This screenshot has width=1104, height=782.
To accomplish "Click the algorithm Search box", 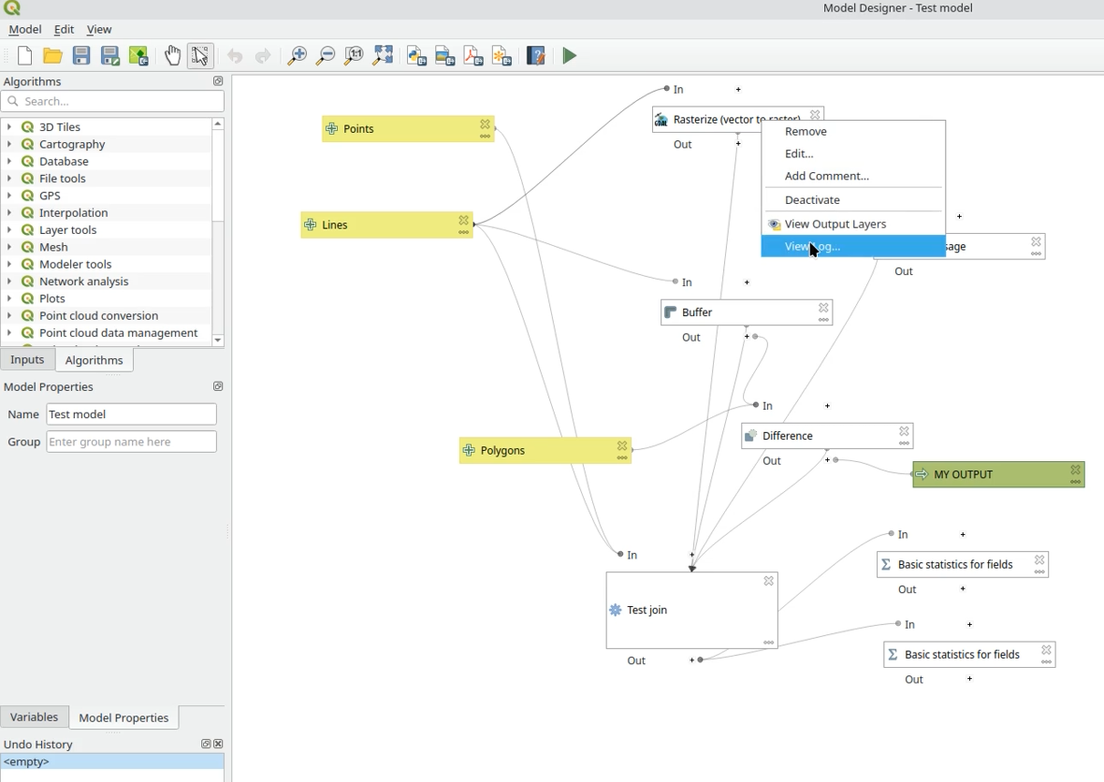I will (112, 101).
